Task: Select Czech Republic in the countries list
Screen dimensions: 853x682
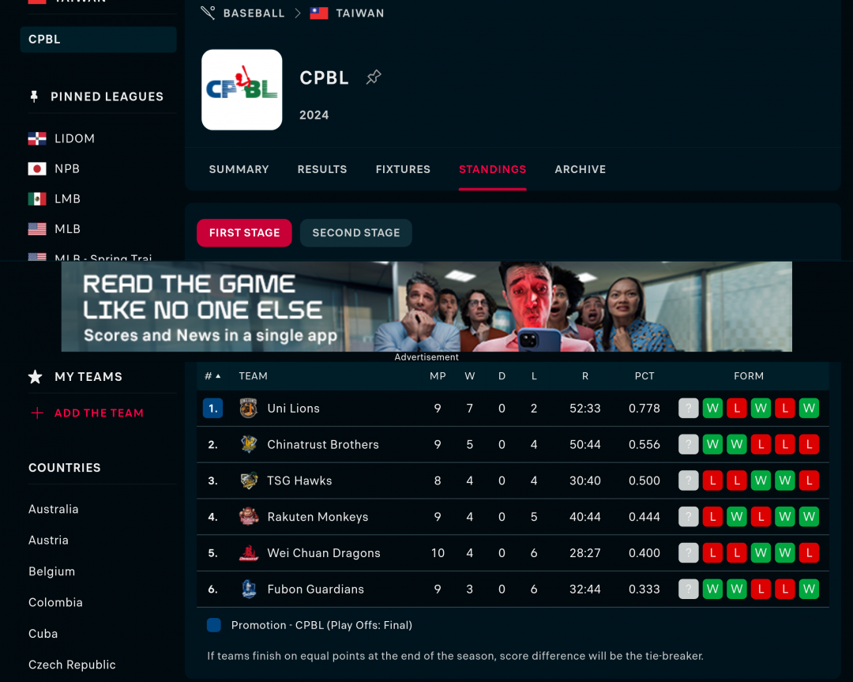Action: pos(72,665)
